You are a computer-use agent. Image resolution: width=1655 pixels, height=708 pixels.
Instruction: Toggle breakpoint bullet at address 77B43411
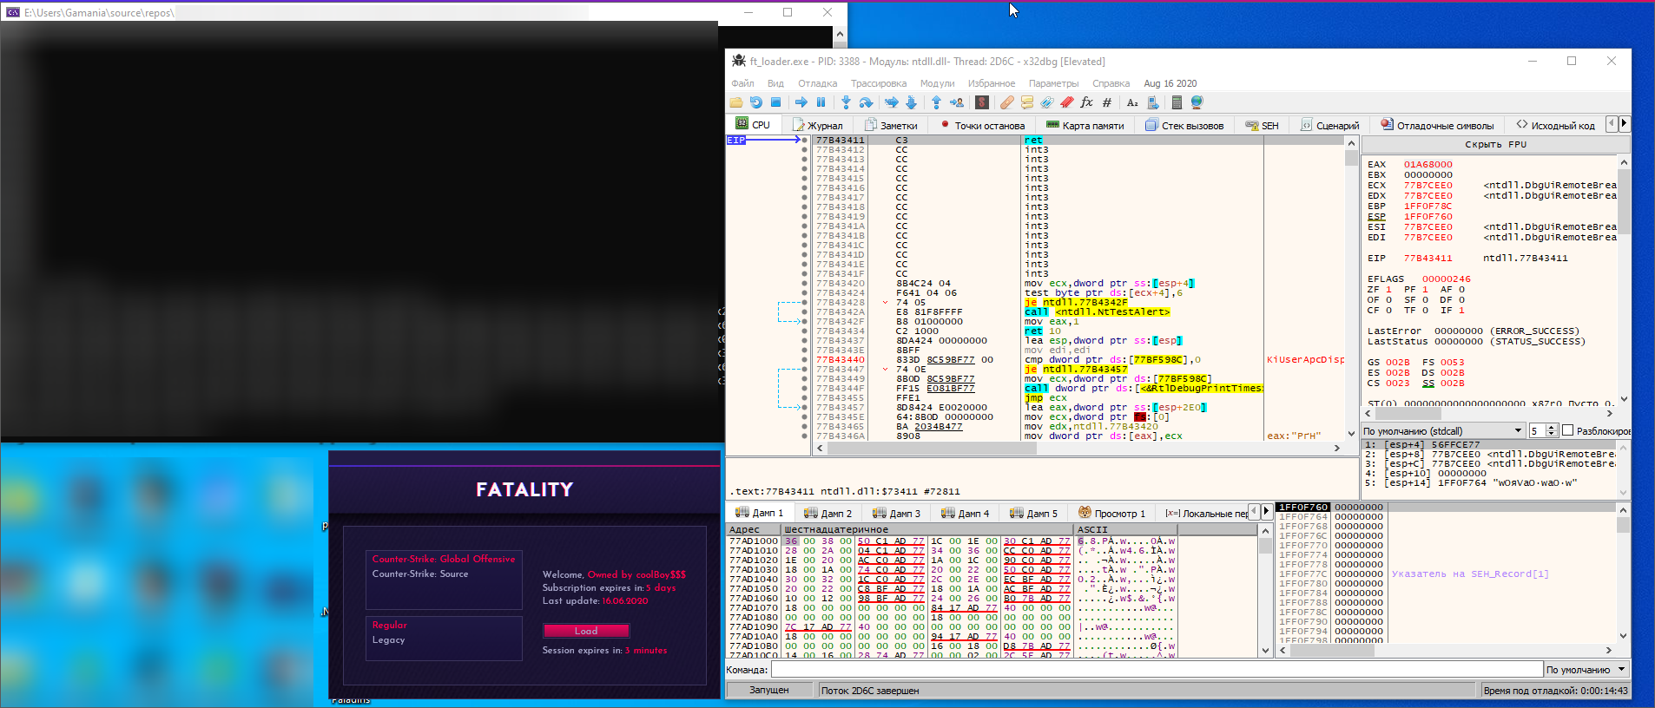(804, 141)
